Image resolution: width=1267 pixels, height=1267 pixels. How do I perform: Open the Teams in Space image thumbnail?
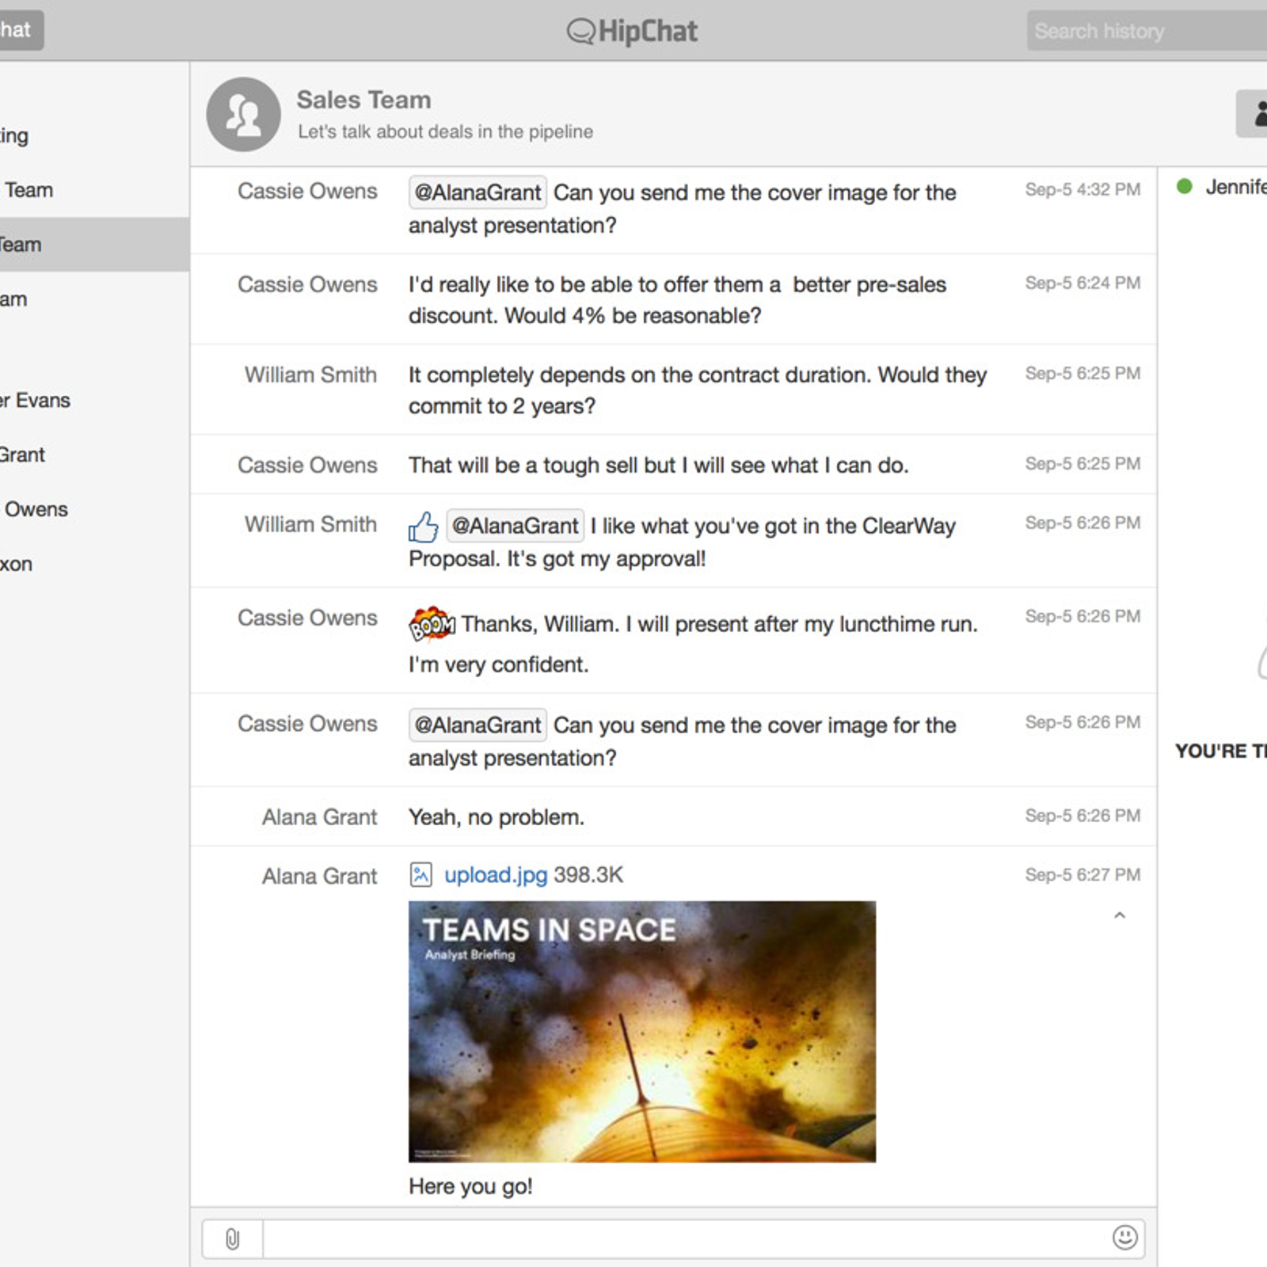point(641,1031)
